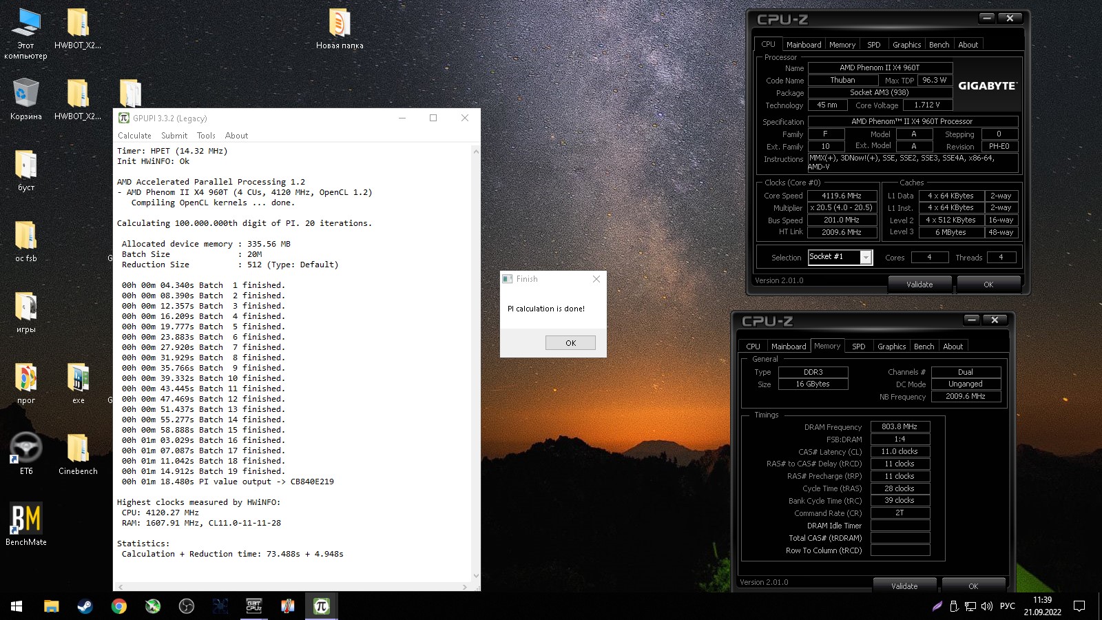The width and height of the screenshot is (1102, 620).
Task: Select the HWBOT_X2 folder beside Корзина
Action: (x=78, y=99)
